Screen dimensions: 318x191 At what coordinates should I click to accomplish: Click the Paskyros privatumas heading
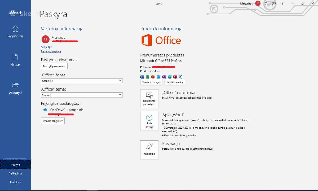(x=59, y=60)
